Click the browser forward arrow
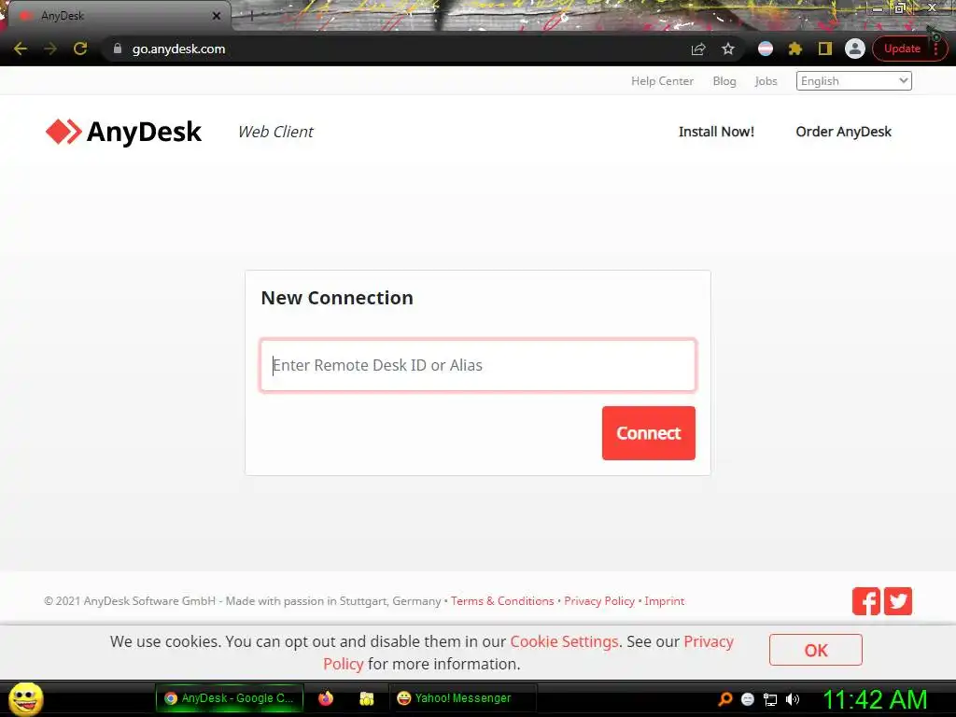 pos(50,49)
